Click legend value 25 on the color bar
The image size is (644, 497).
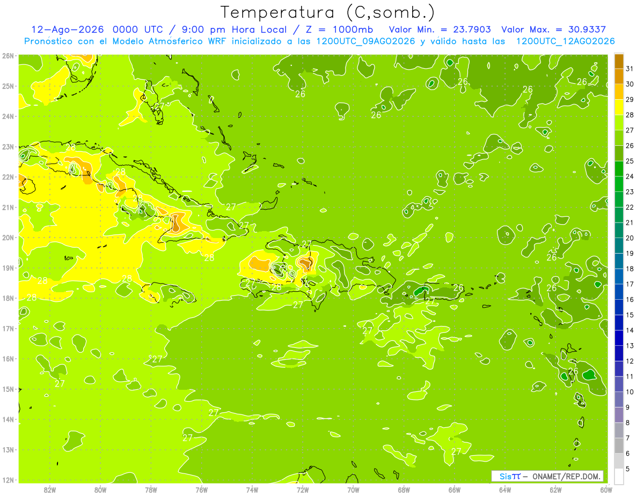[x=630, y=161]
